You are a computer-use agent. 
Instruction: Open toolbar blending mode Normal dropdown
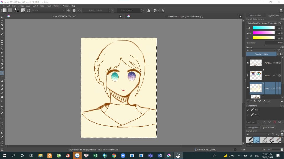pyautogui.click(x=48, y=10)
